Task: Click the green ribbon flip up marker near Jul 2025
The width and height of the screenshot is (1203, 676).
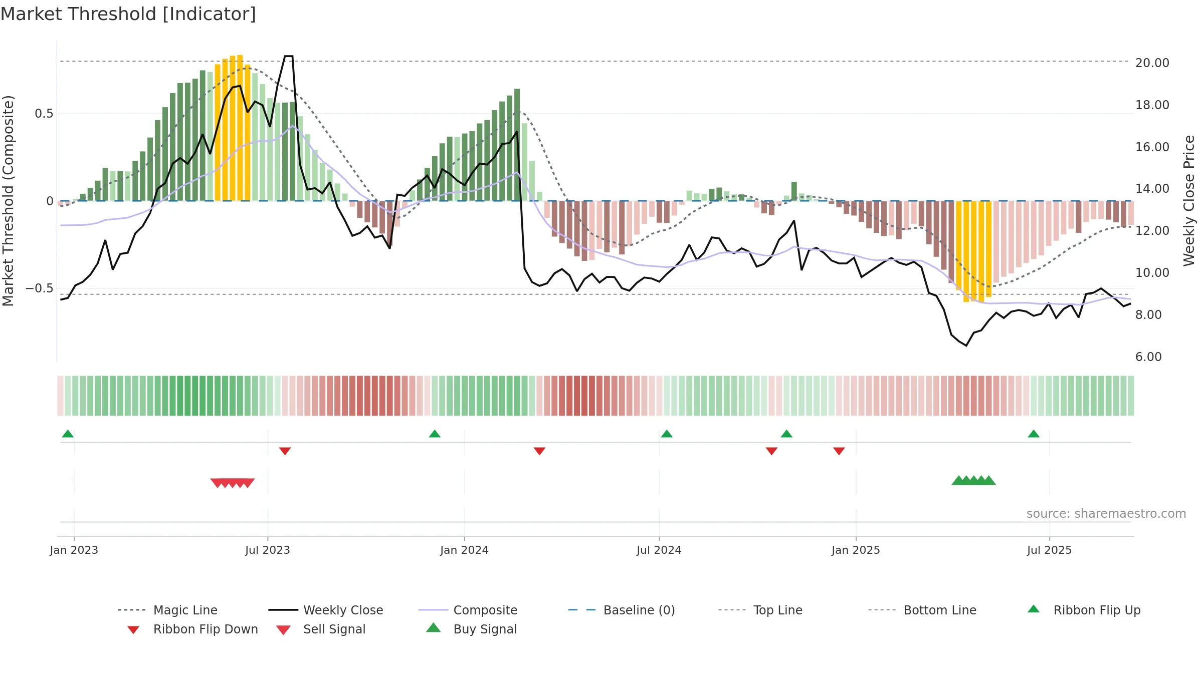Action: (1034, 434)
